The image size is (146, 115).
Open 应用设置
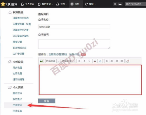17,74
